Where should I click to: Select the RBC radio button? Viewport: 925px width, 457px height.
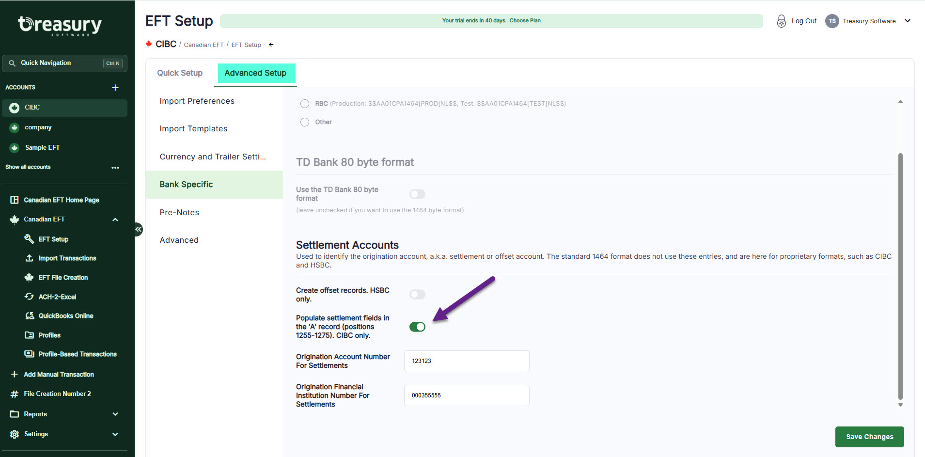[x=305, y=104]
